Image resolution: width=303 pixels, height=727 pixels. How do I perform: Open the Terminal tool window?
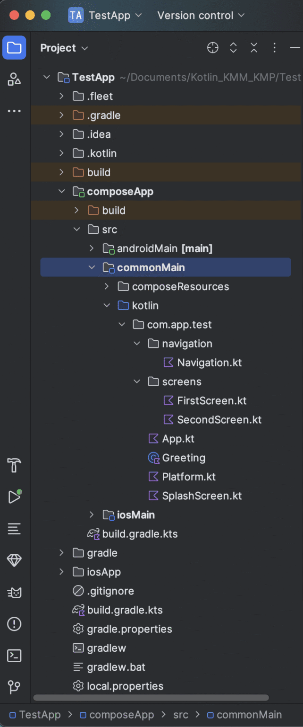click(14, 656)
